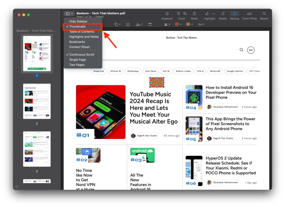
Task: Open YouTube Music 2024 Recap article
Action: [153, 108]
